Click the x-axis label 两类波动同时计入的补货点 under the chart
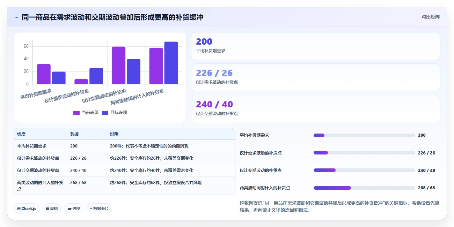454x227 pixels. pos(137,97)
